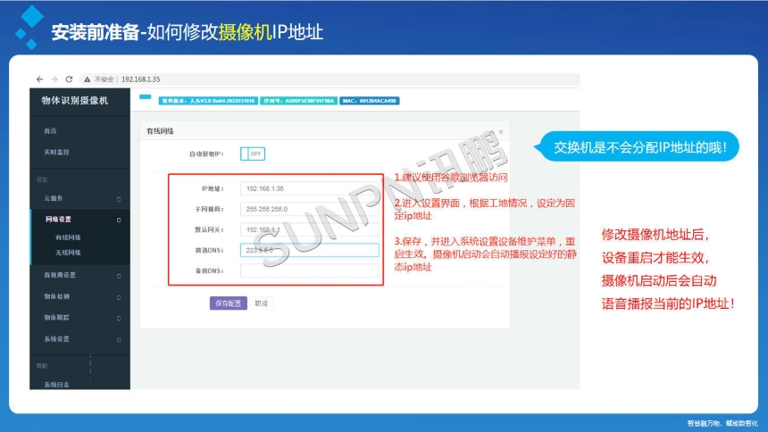768x432 pixels.
Task: Click the MAC address badge
Action: pyautogui.click(x=370, y=101)
